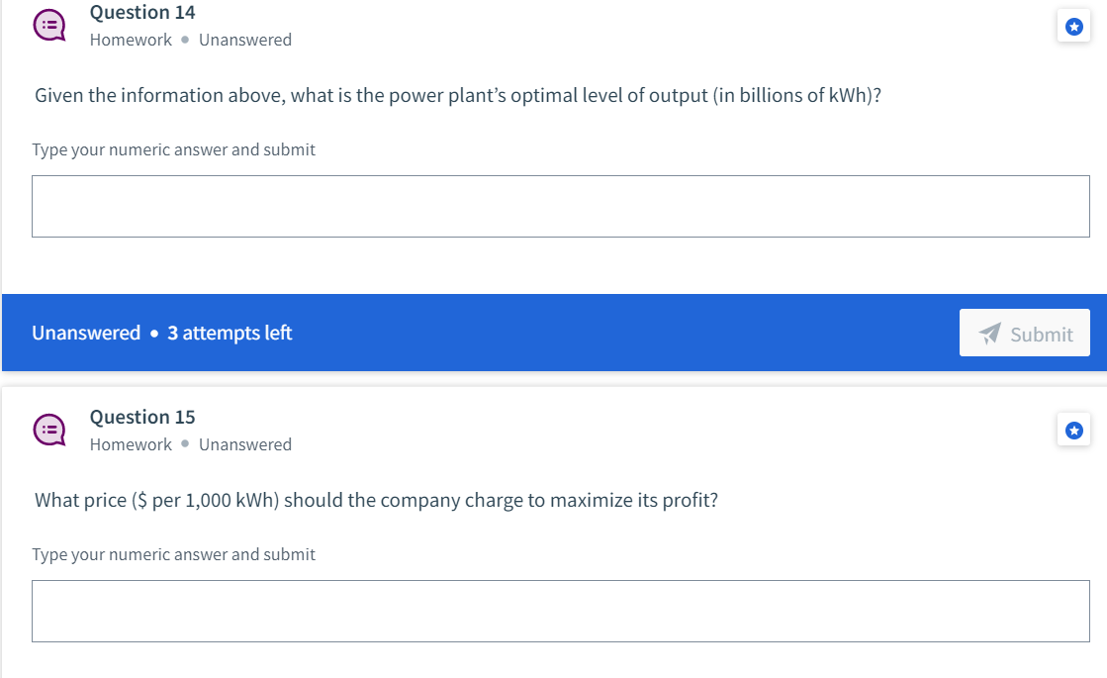The width and height of the screenshot is (1107, 678).
Task: Click the blue submission status bar
Action: coord(554,333)
